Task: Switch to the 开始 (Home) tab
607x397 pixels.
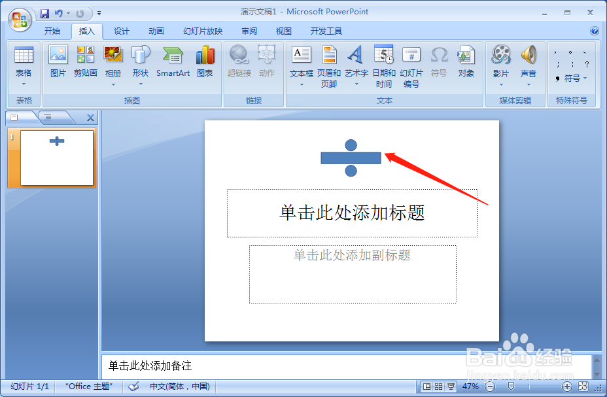Action: 52,31
